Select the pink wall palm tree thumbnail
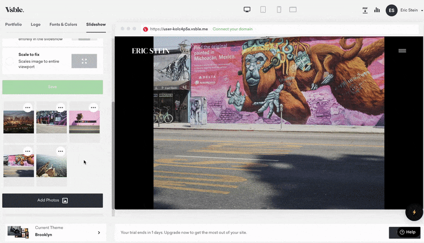This screenshot has width=424, height=243. [x=84, y=122]
